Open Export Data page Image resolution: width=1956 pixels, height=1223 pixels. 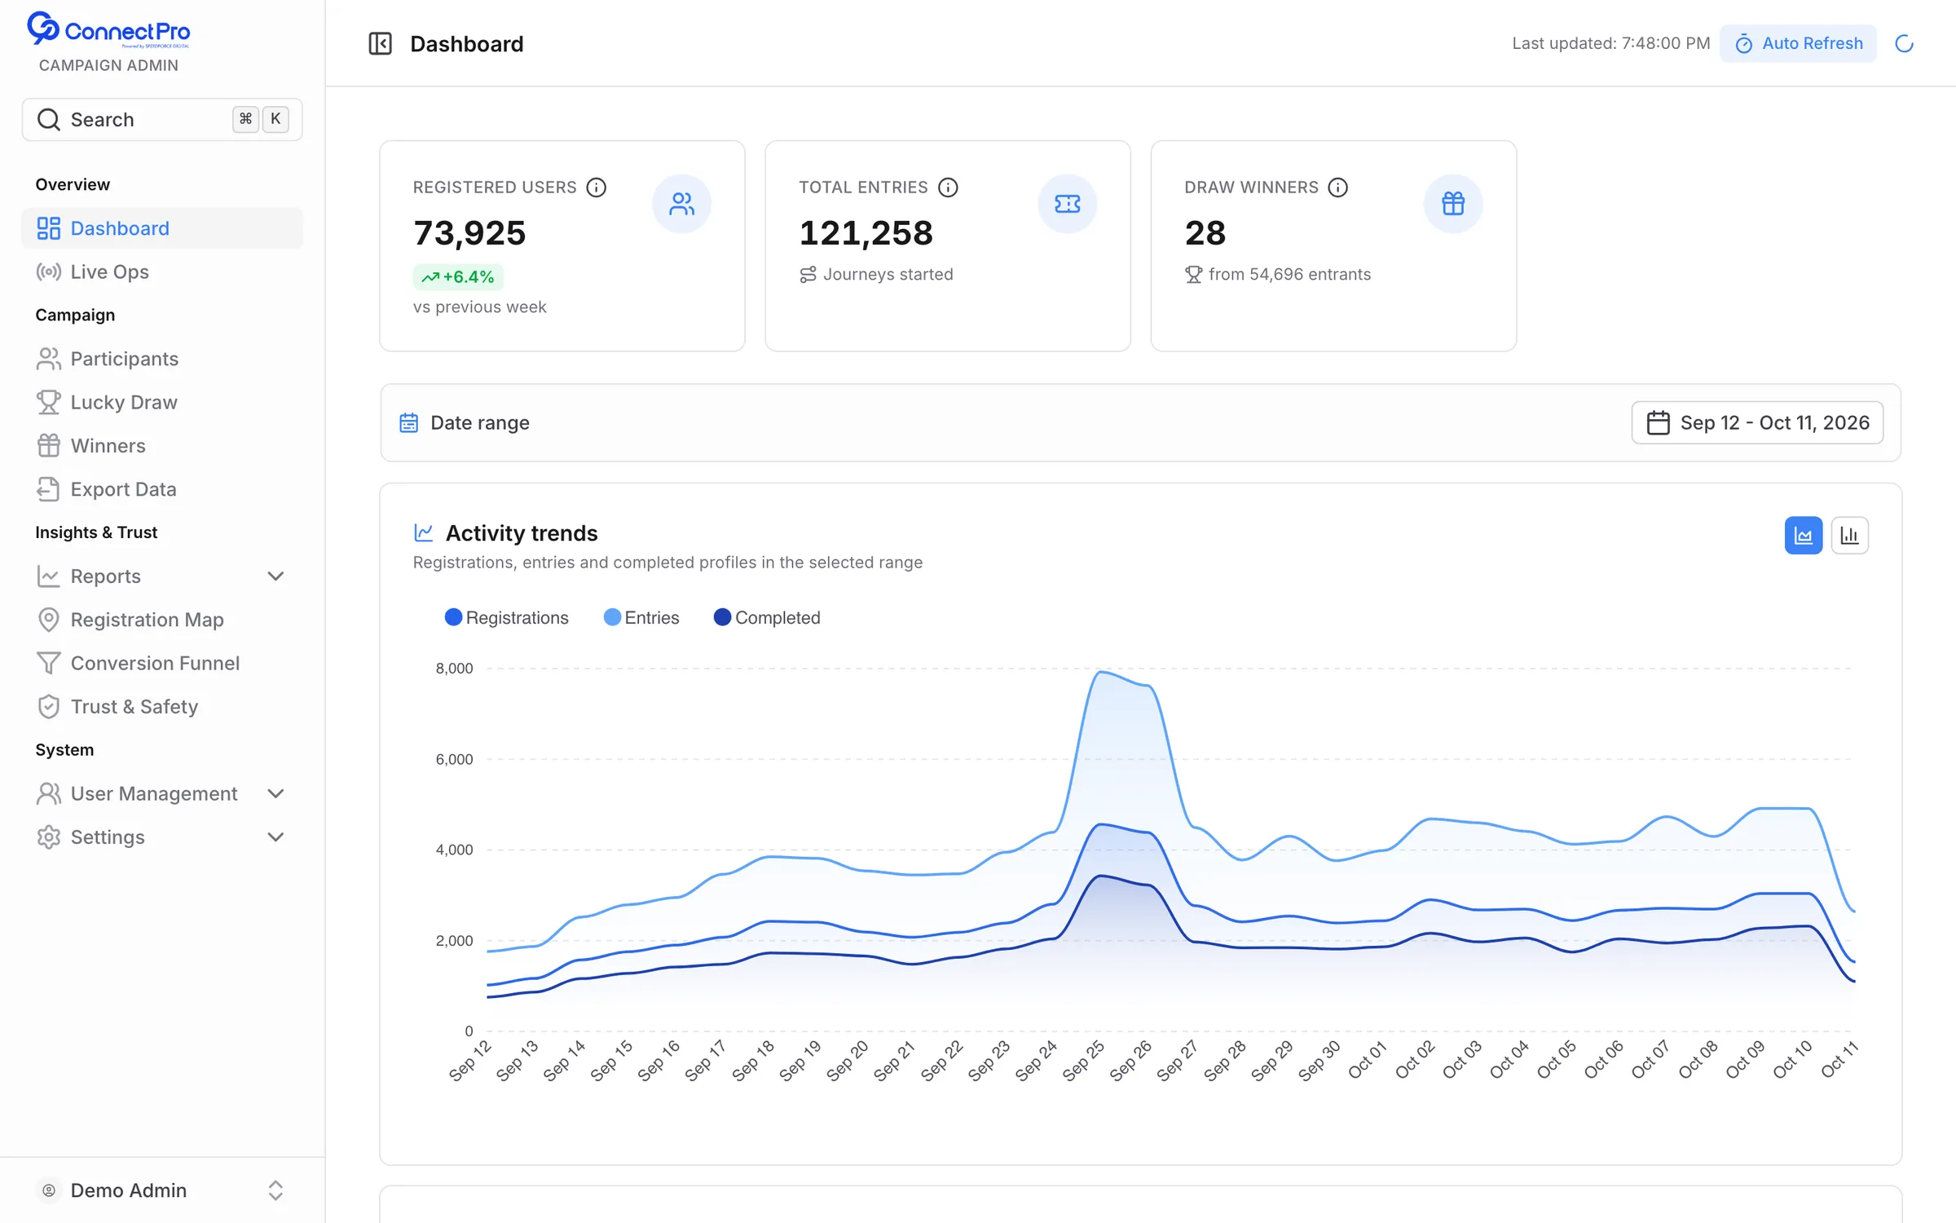click(x=162, y=489)
